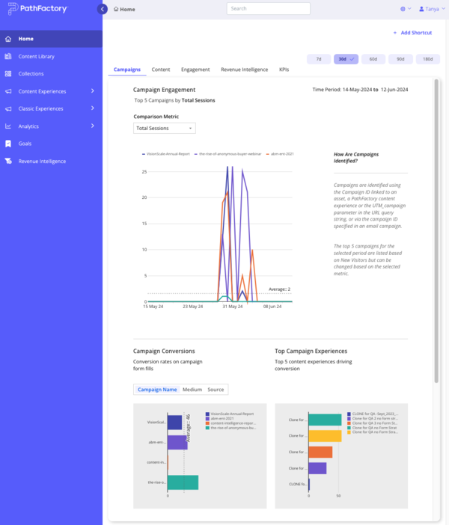Click the Campaign Engagement heading
The image size is (449, 525).
click(164, 90)
